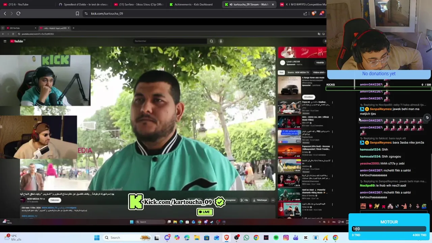432x243 pixels.
Task: Click the Pepe frog emote in chat emote row
Action: click(424, 206)
